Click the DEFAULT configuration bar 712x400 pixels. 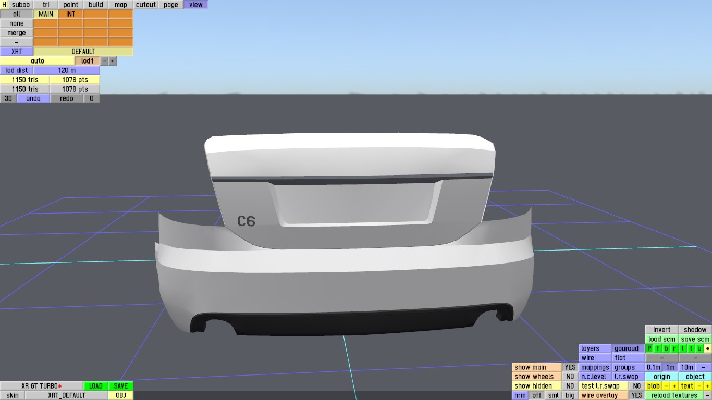pos(83,52)
